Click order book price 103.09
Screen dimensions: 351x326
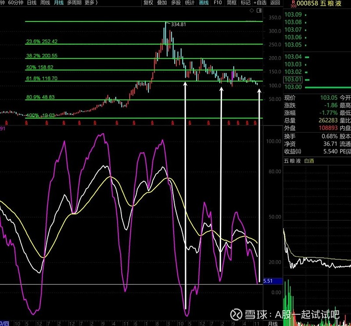(293, 14)
